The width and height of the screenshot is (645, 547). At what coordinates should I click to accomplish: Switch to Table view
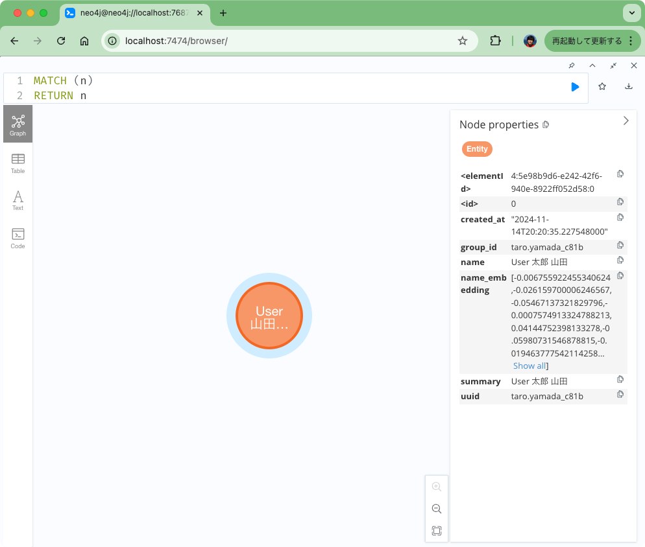(18, 163)
